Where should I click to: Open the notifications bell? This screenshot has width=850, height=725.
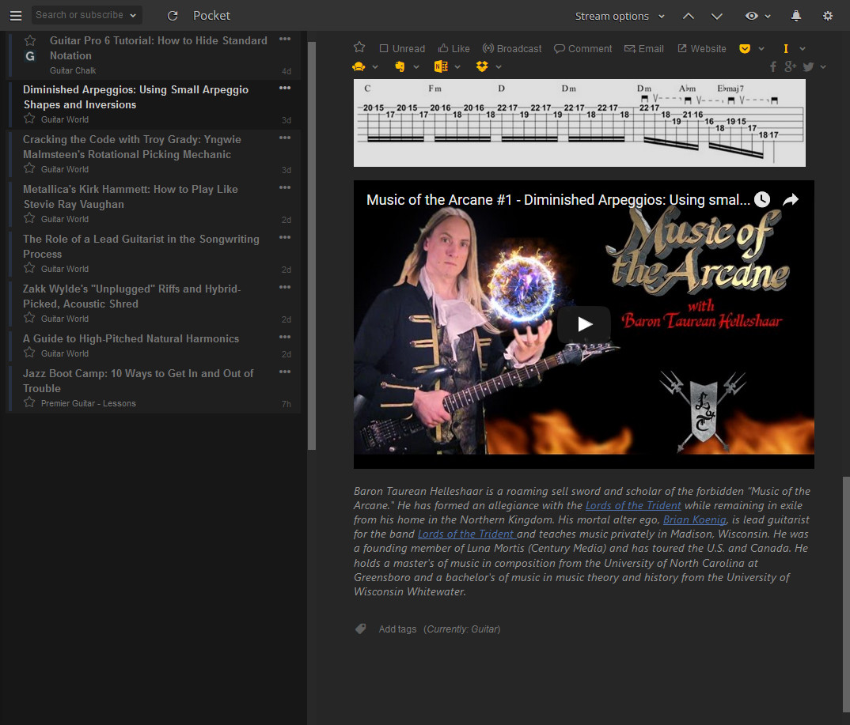pyautogui.click(x=796, y=16)
